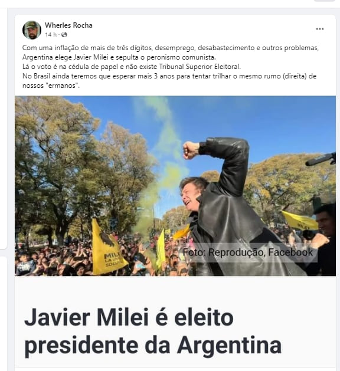Click the small yellow flag at the photo's right
This screenshot has height=371, width=340.
[x=300, y=221]
